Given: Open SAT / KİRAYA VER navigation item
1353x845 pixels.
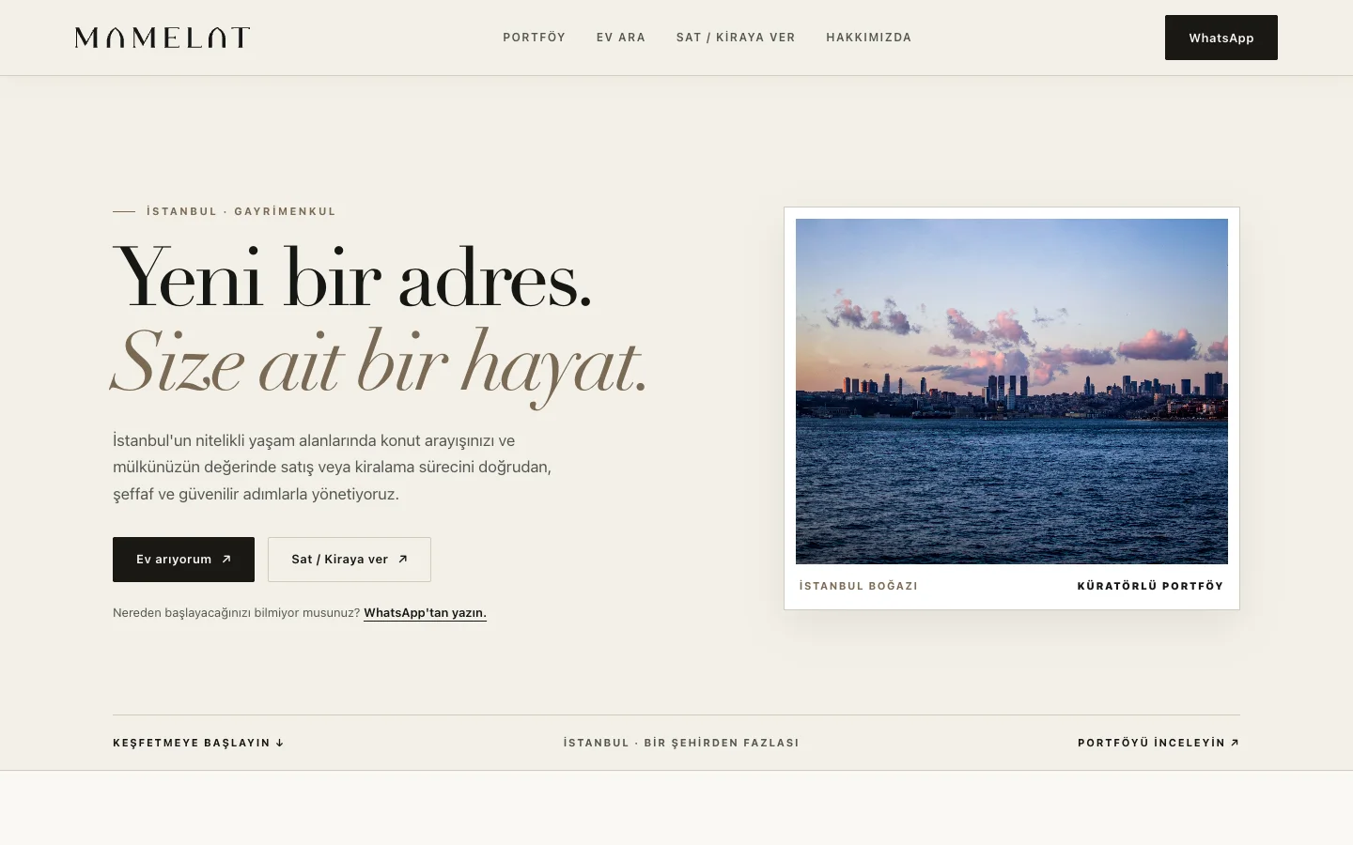Looking at the screenshot, I should 736,38.
